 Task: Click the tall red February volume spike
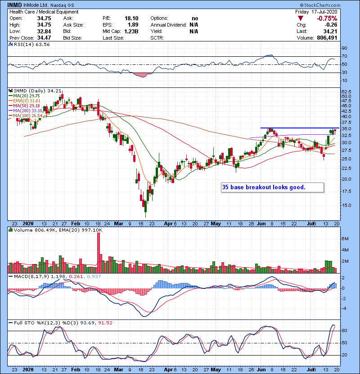pos(99,253)
